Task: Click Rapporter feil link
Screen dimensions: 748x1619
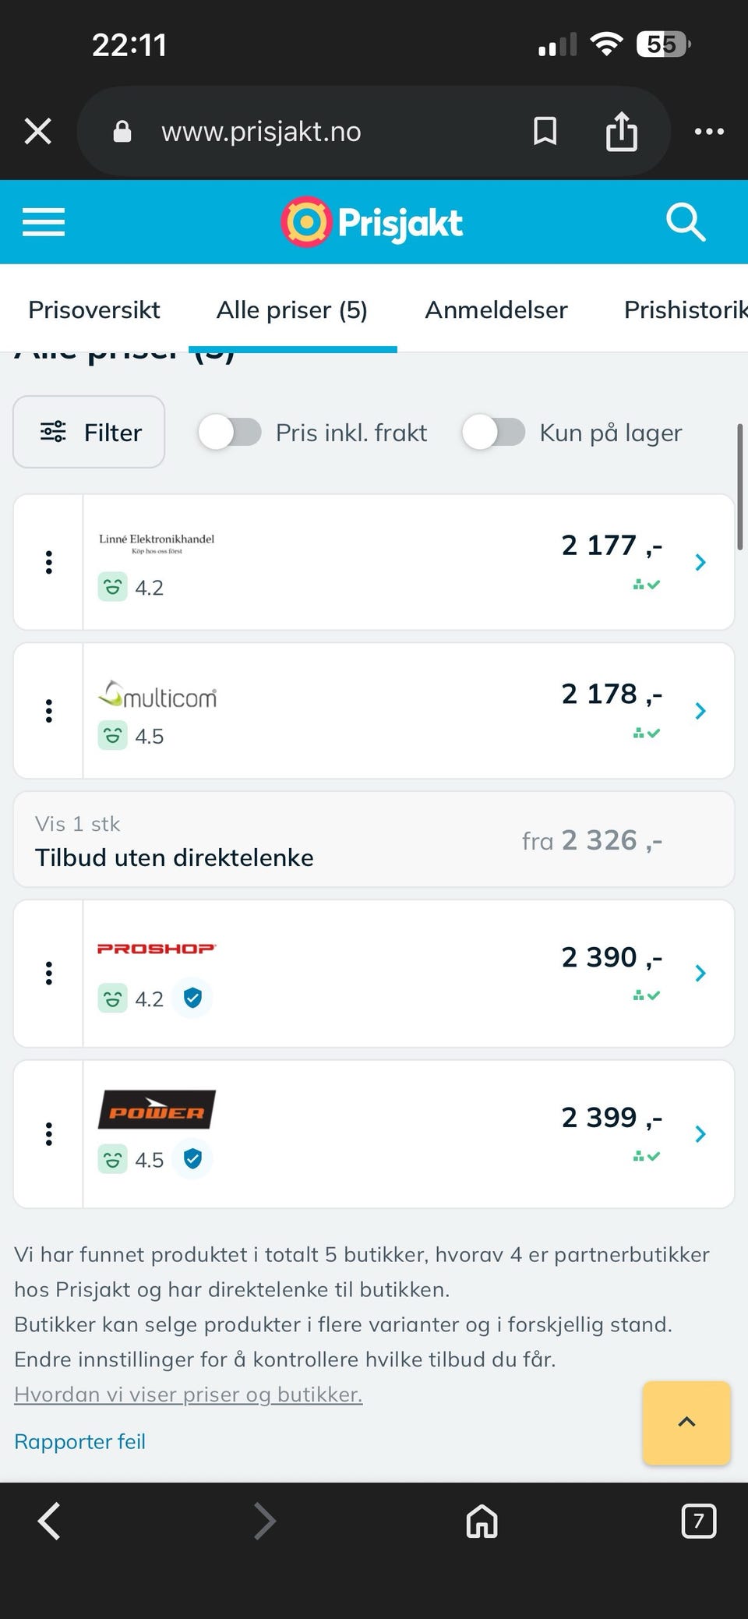Action: pos(79,1441)
